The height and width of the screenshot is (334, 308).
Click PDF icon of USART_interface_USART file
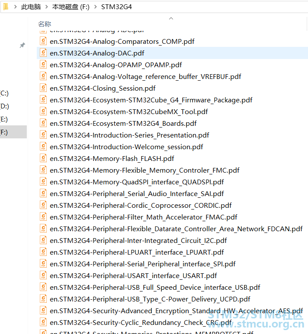pyautogui.click(x=43, y=275)
